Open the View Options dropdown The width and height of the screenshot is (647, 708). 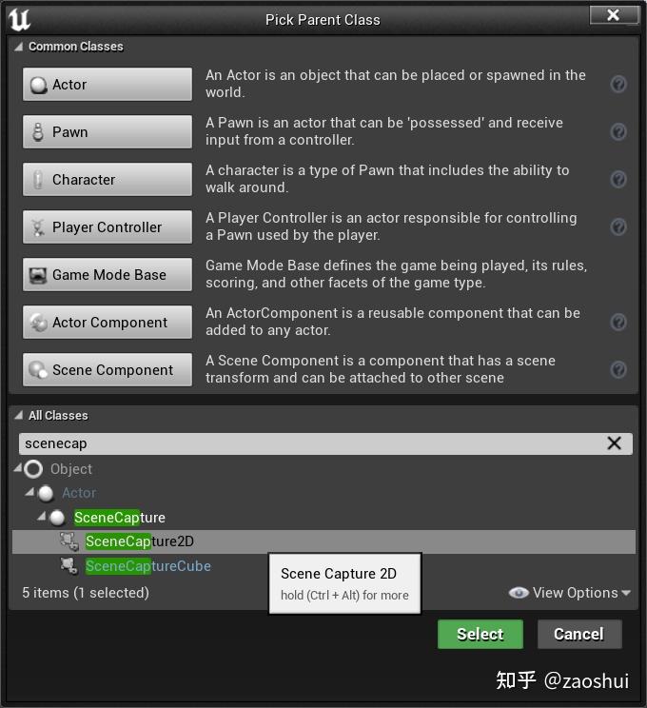click(571, 593)
